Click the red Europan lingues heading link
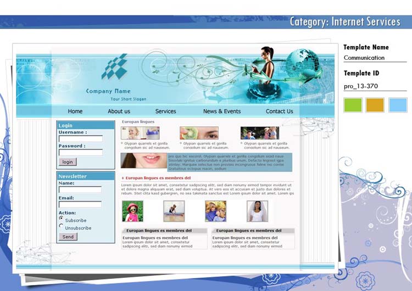The image size is (412, 291). 158,178
